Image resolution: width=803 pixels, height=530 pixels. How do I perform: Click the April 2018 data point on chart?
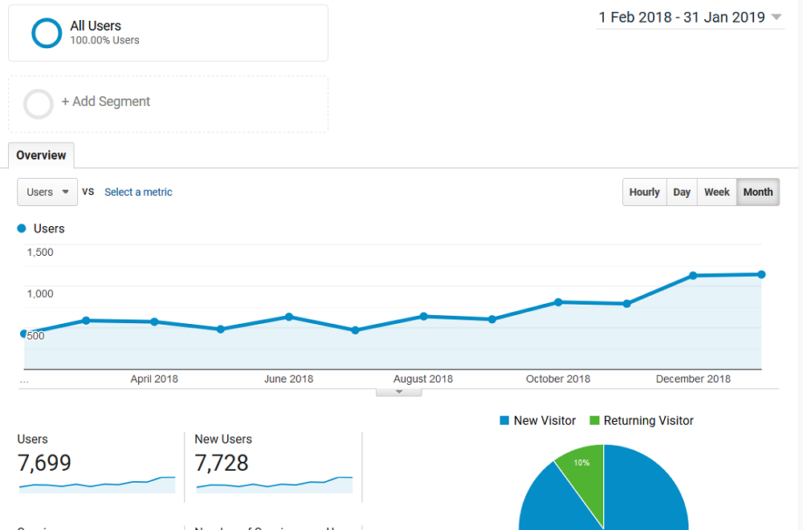[x=154, y=322]
